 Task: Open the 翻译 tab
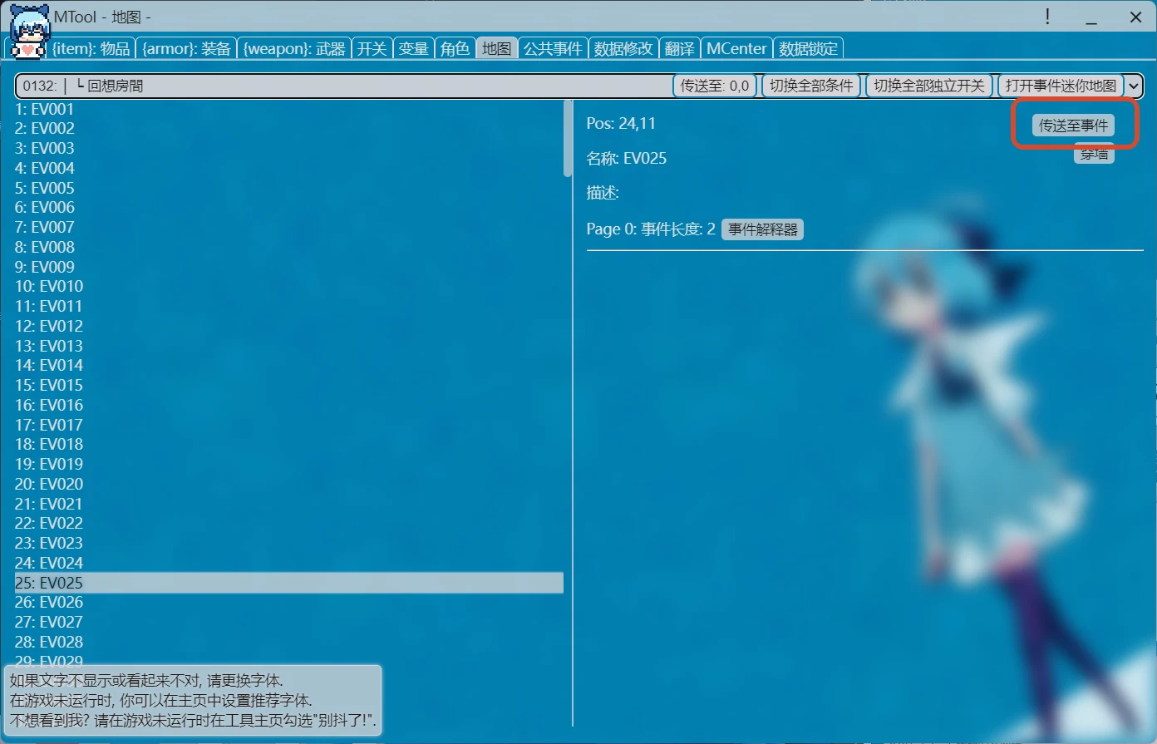[x=679, y=49]
